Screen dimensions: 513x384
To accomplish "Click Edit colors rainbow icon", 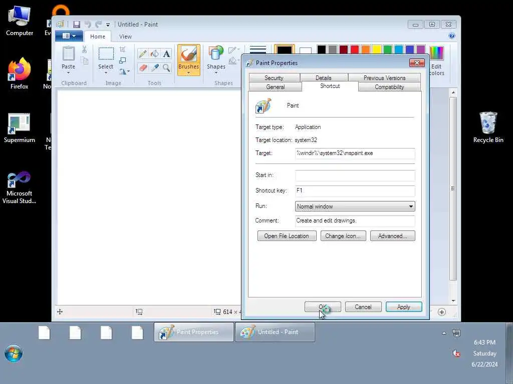I will pos(436,53).
